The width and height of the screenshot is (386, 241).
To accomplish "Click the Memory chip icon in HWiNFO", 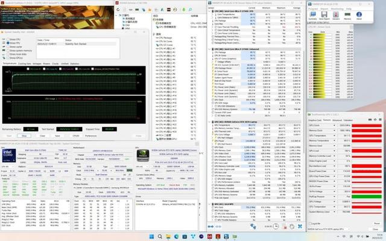I will [347, 14].
